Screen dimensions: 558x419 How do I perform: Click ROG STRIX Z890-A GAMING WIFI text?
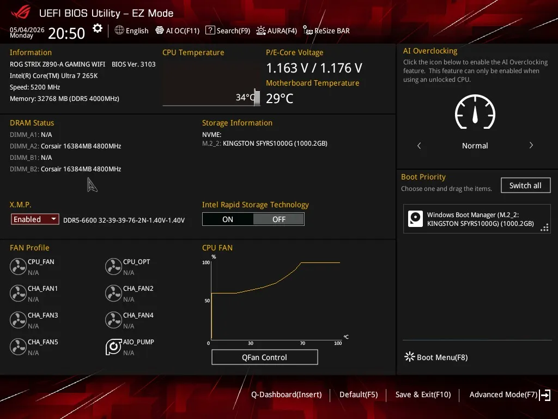(x=58, y=64)
